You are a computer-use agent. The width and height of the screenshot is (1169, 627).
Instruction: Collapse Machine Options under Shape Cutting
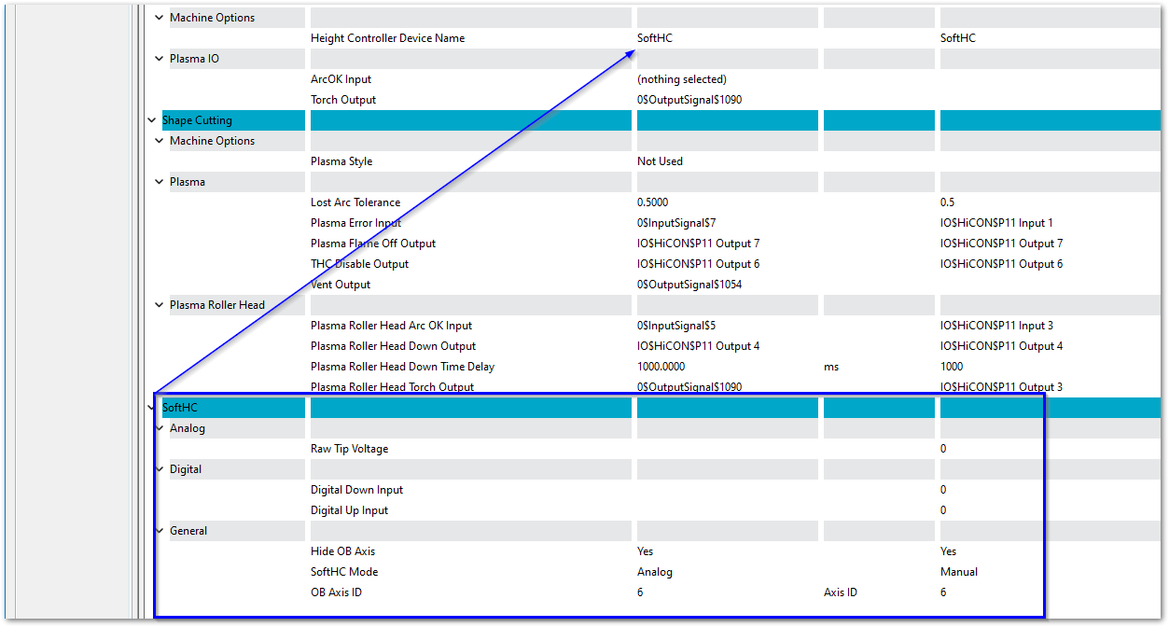click(159, 141)
